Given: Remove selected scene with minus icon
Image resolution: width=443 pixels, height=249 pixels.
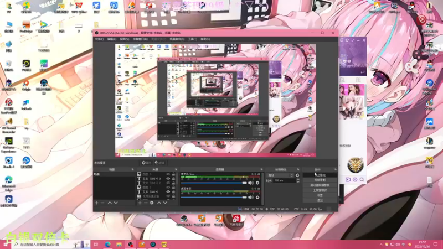Looking at the screenshot, I should coord(102,203).
